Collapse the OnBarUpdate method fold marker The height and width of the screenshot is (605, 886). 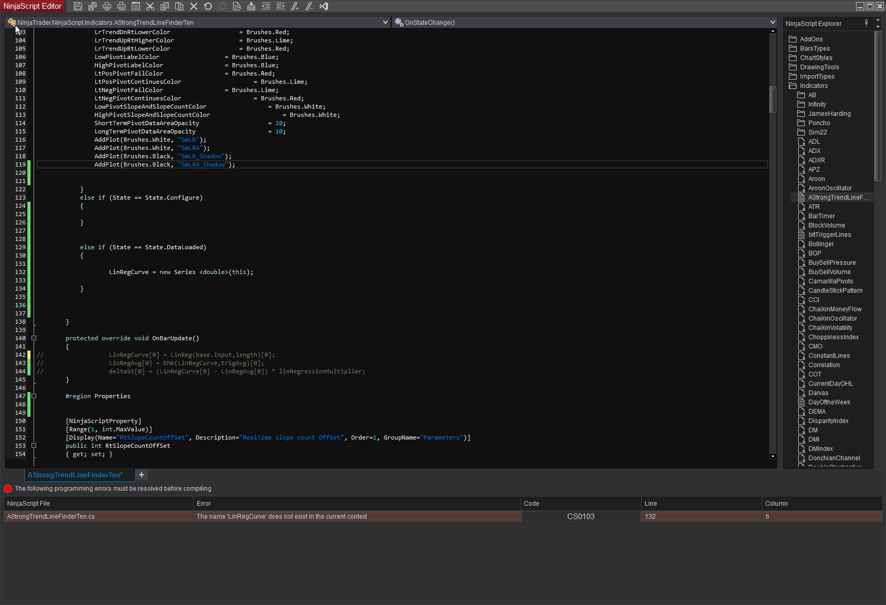[x=34, y=338]
